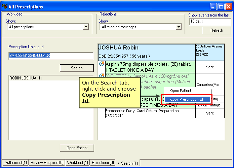This screenshot has width=234, height=168.
Task: Choose Copy Prescription Id from context menu
Action: click(x=187, y=99)
